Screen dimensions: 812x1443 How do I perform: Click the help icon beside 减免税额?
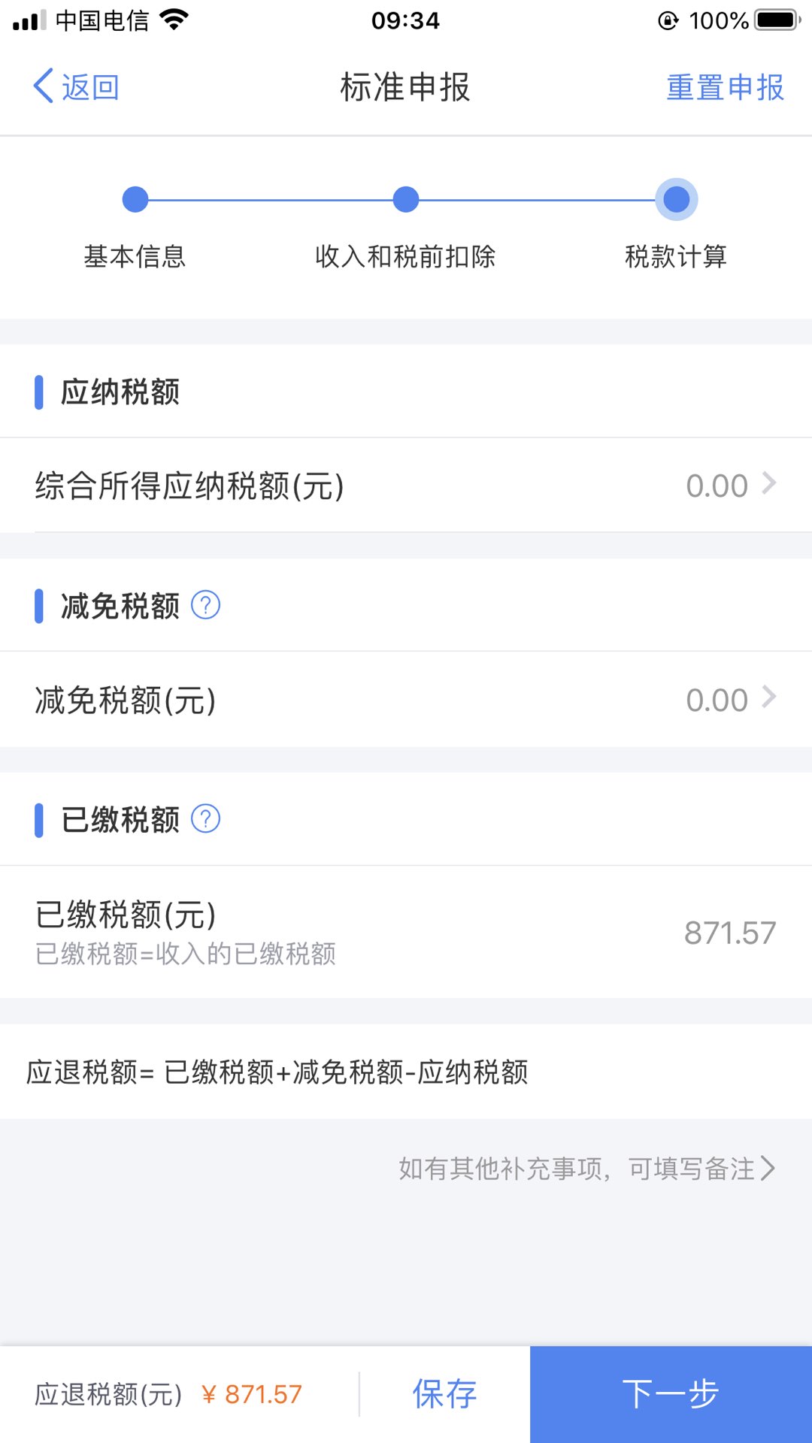(205, 605)
